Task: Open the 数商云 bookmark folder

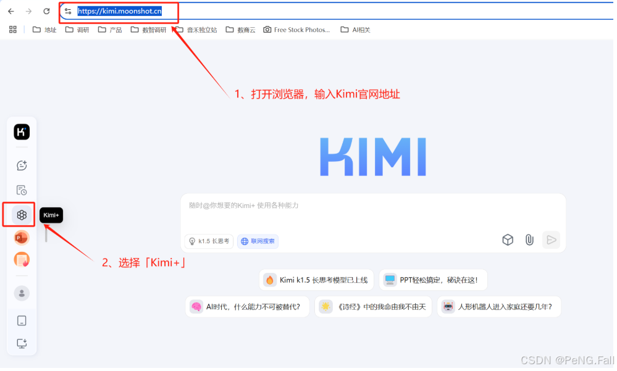Action: click(240, 30)
